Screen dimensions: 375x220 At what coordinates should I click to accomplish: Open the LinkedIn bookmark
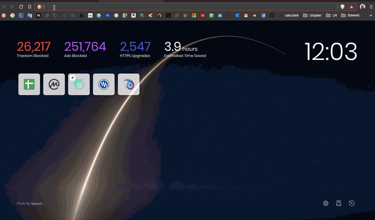[220, 15]
